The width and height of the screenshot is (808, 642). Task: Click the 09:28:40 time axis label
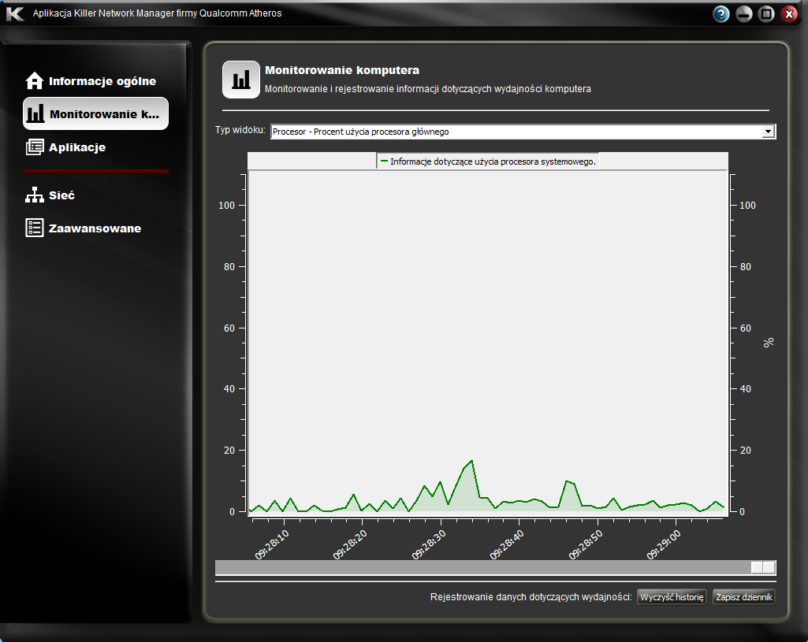507,544
